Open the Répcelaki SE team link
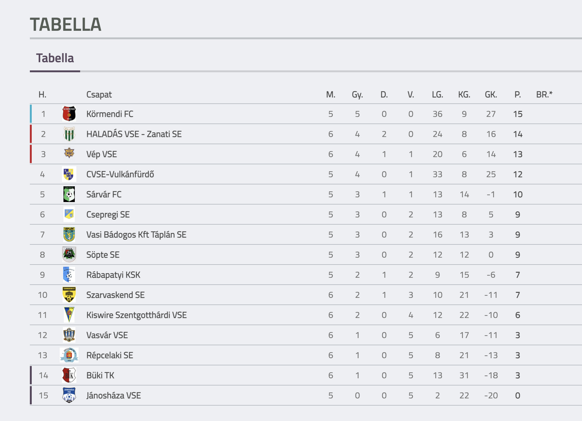582x421 pixels. point(110,355)
